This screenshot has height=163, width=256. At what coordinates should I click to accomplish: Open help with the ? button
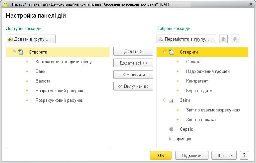coord(244,155)
